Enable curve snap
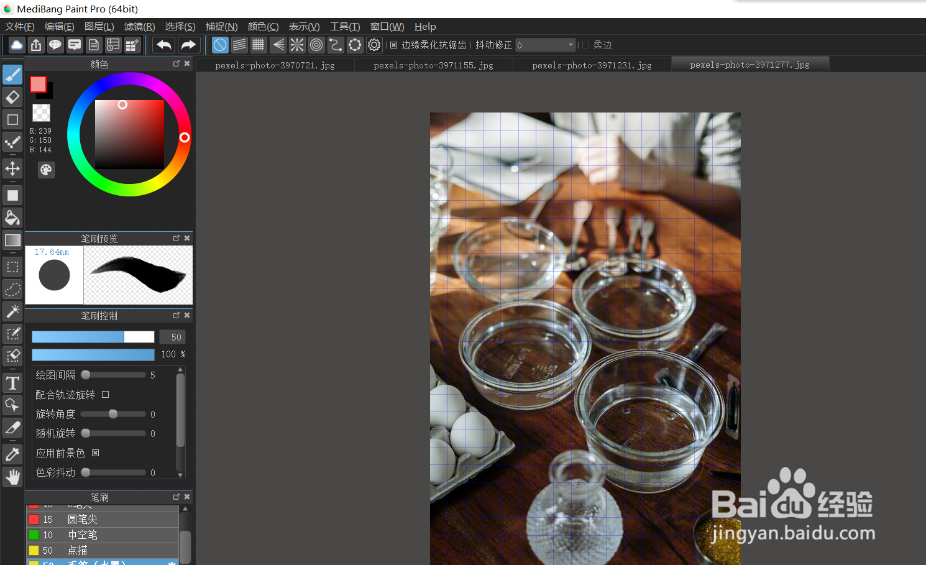 (336, 45)
